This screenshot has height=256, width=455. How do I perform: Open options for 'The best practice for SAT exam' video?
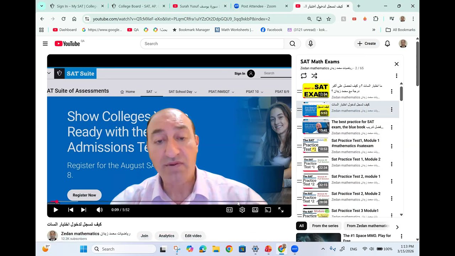point(392,127)
